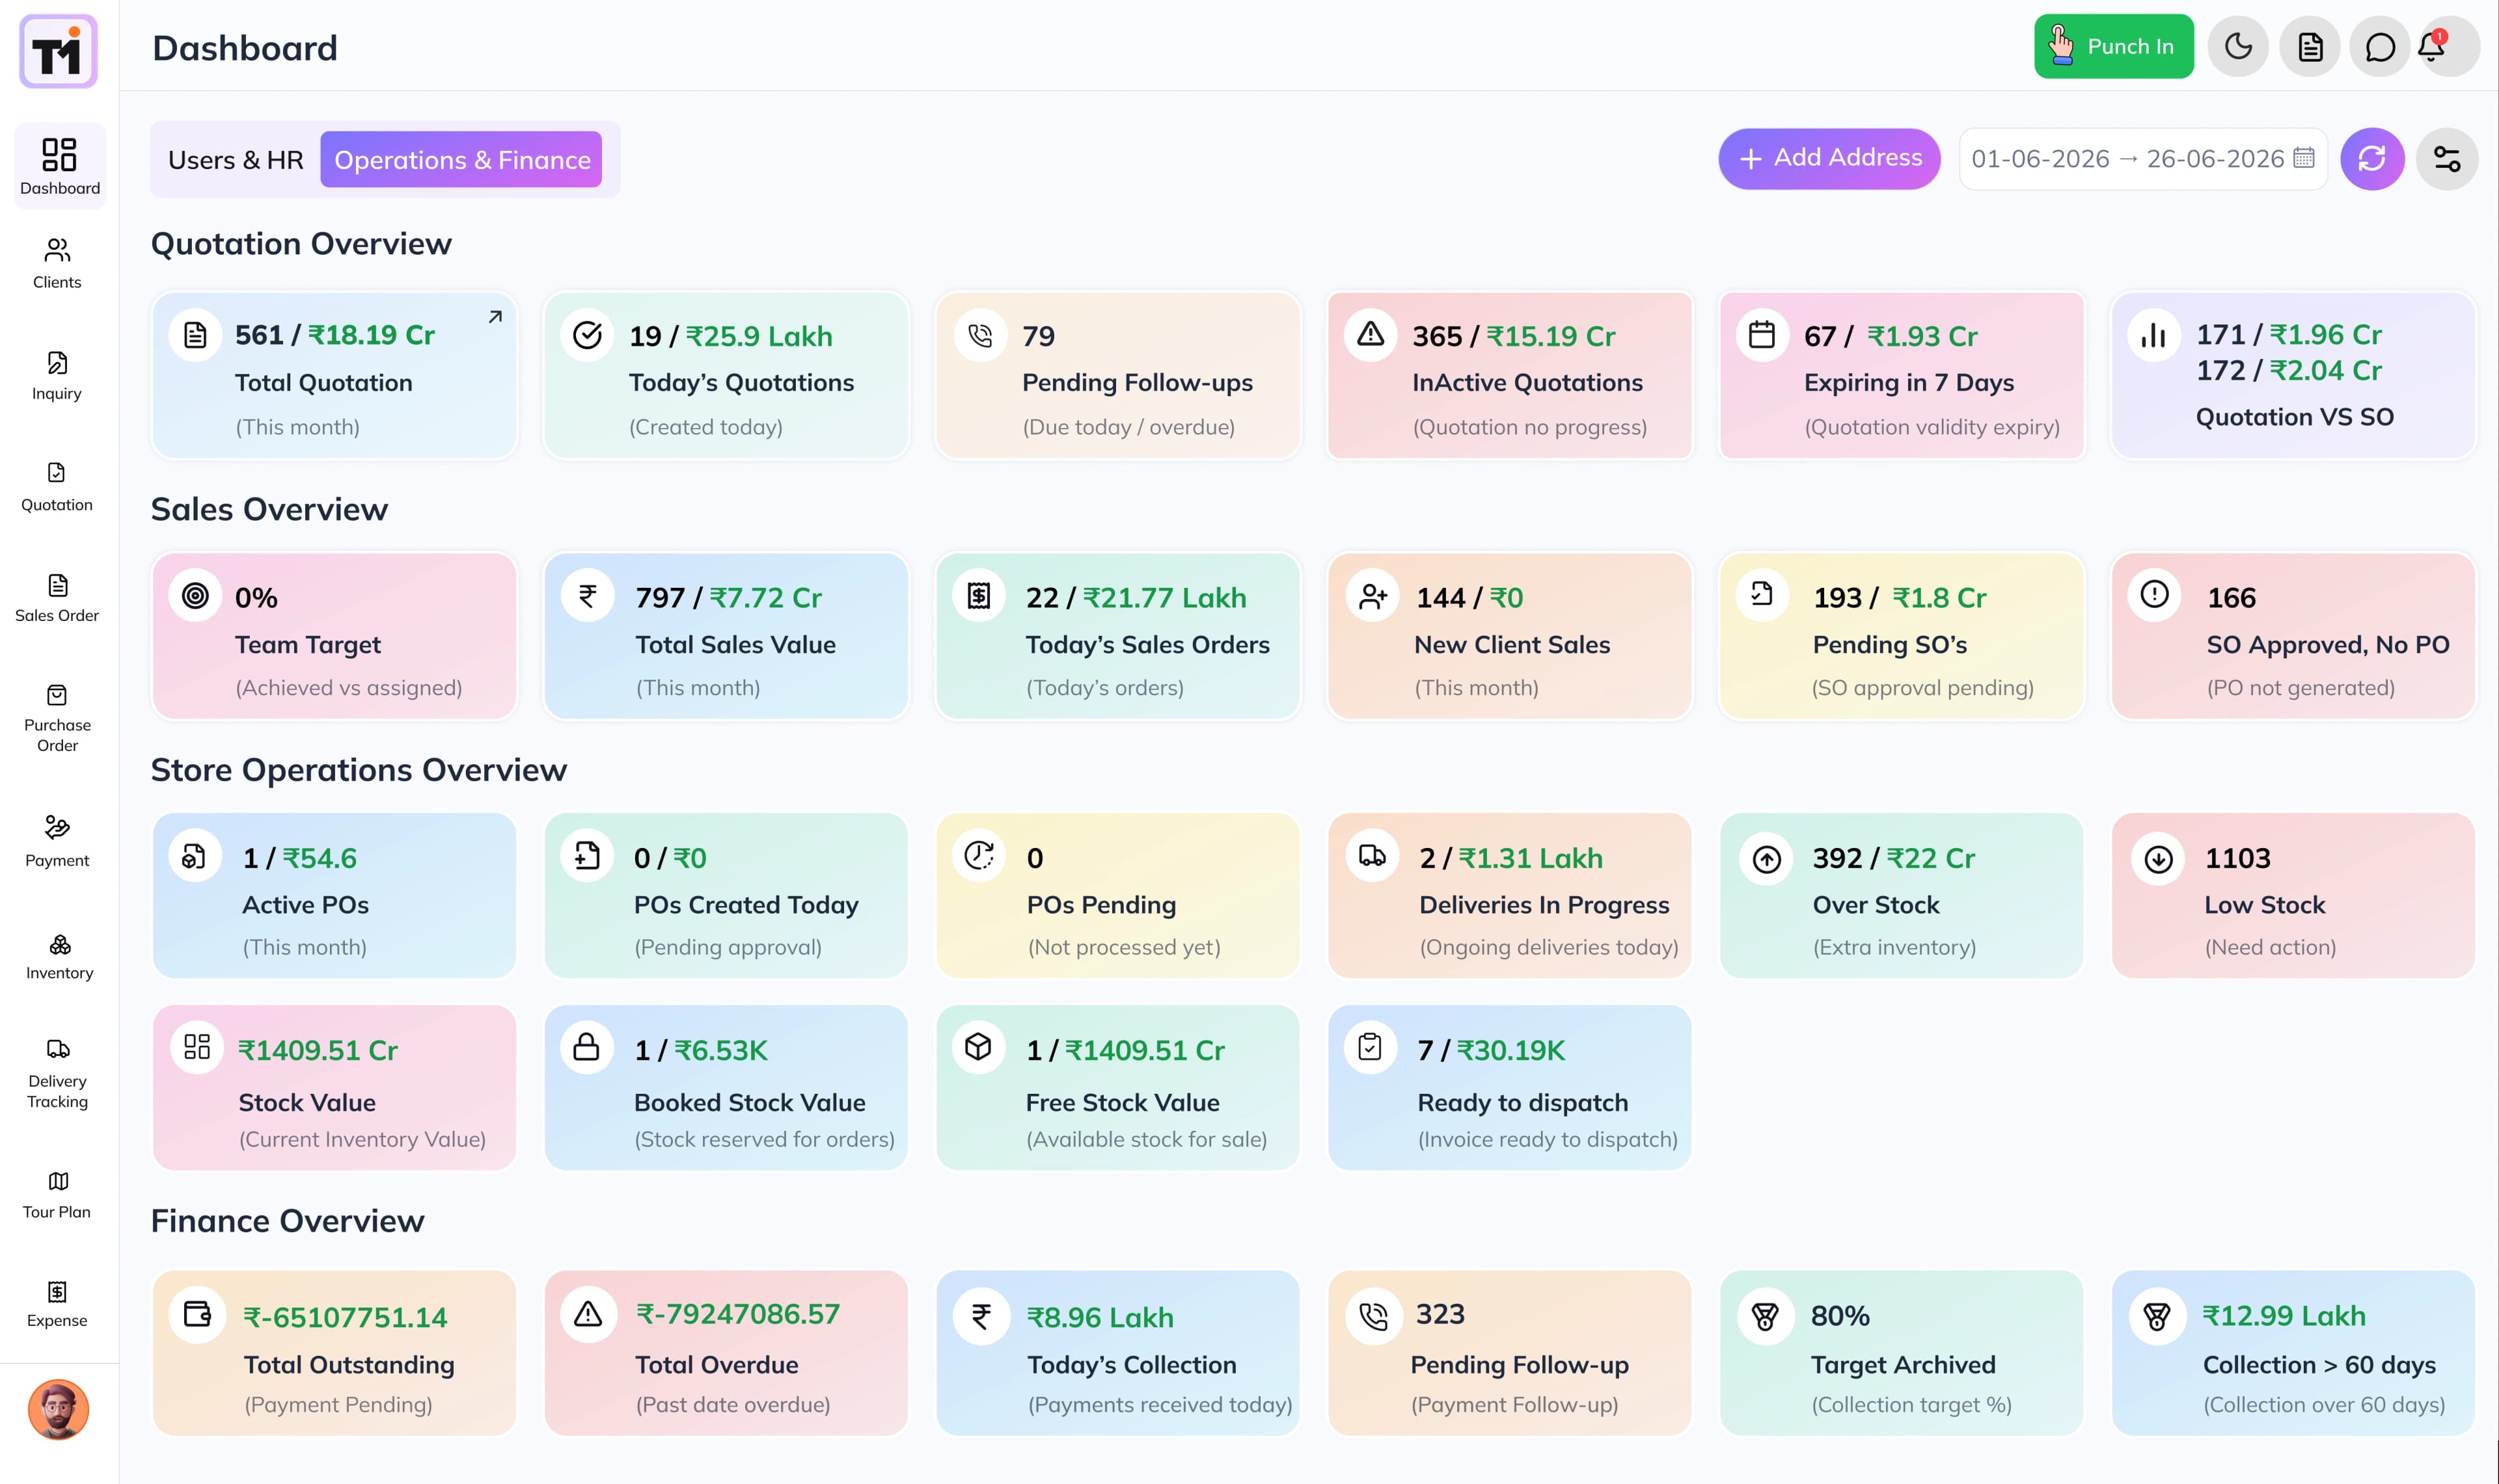Click box icon on Free Stock Value
Image resolution: width=2499 pixels, height=1484 pixels.
coord(978,1047)
